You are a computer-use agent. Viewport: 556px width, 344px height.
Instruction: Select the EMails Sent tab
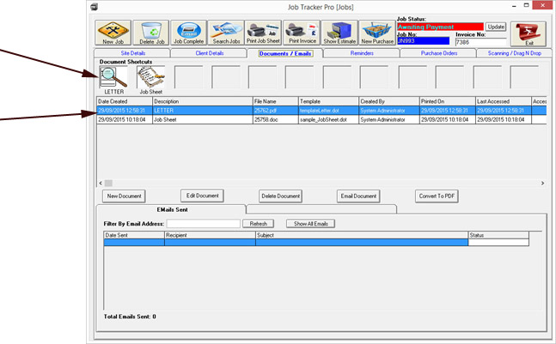click(172, 209)
